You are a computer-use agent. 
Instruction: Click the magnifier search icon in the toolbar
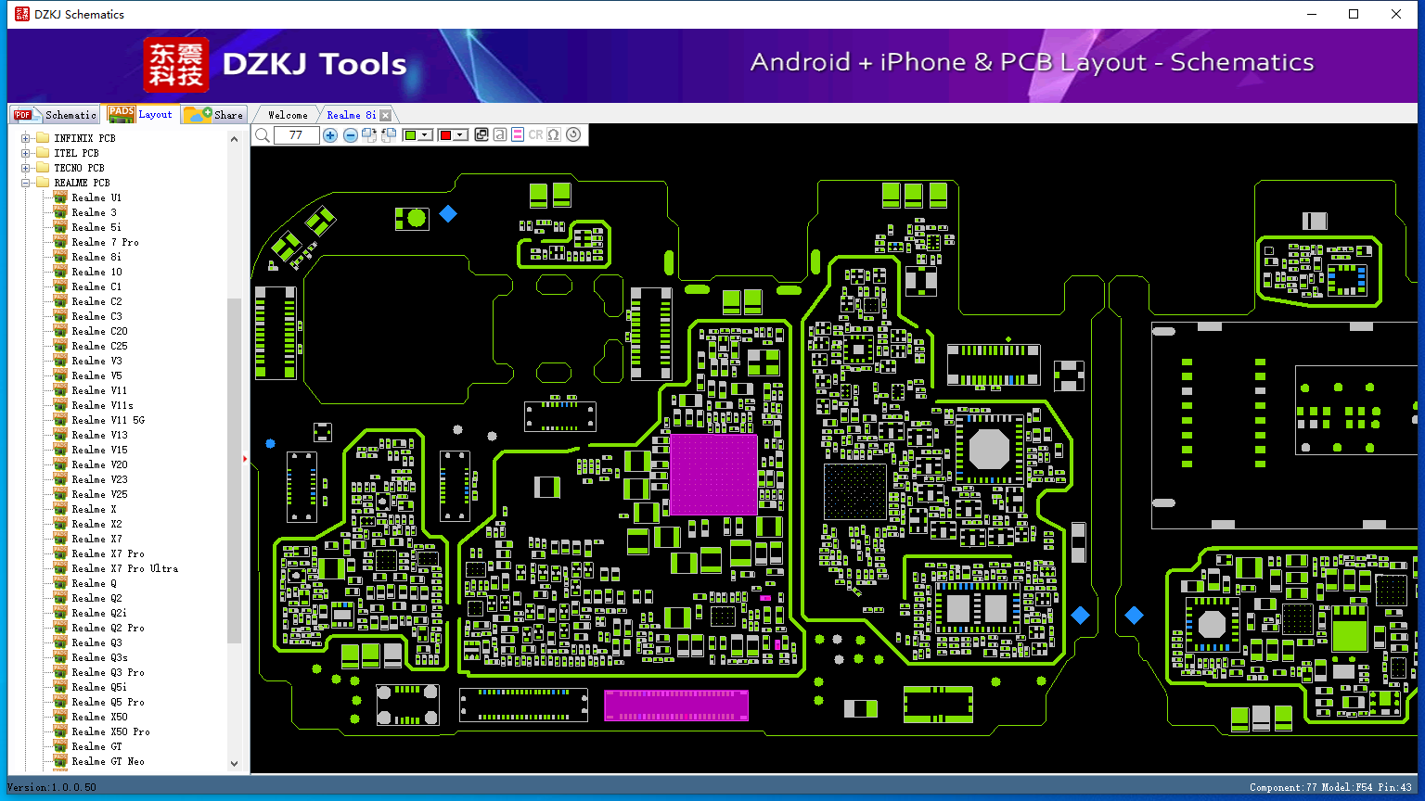click(x=263, y=135)
